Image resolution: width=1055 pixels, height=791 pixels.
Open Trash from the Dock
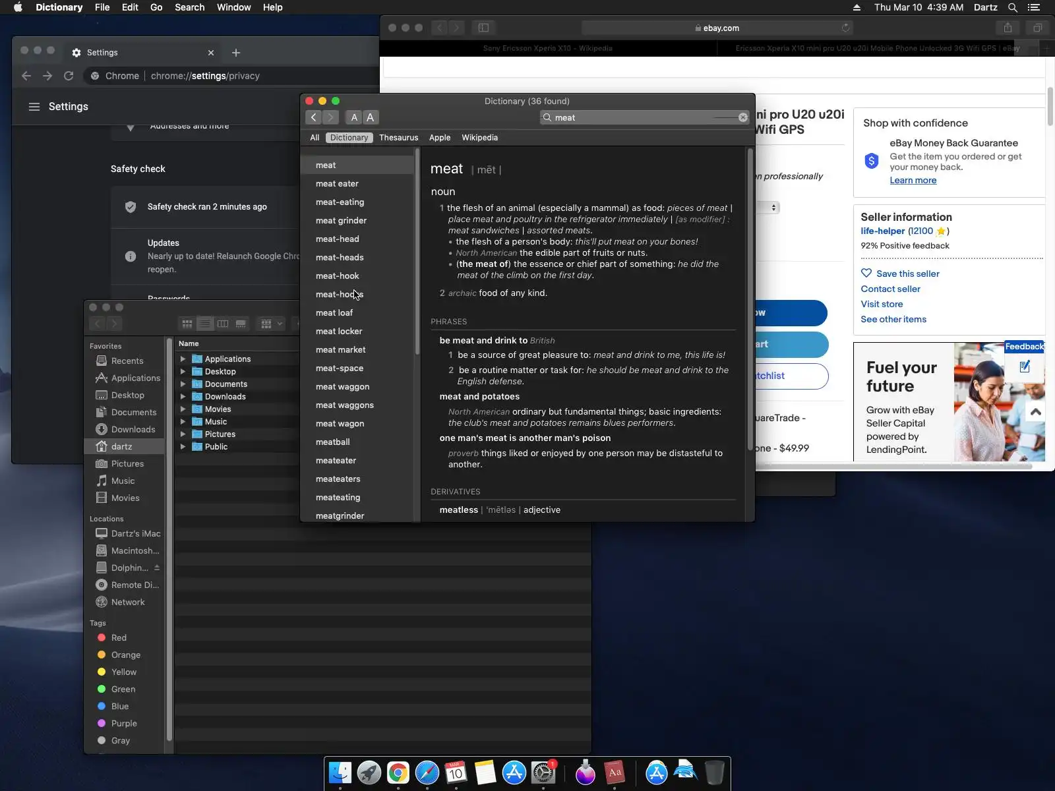click(715, 773)
